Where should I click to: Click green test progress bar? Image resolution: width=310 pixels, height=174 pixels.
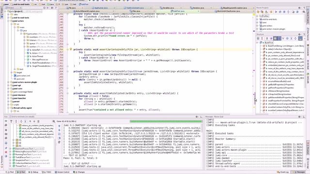coord(166,121)
